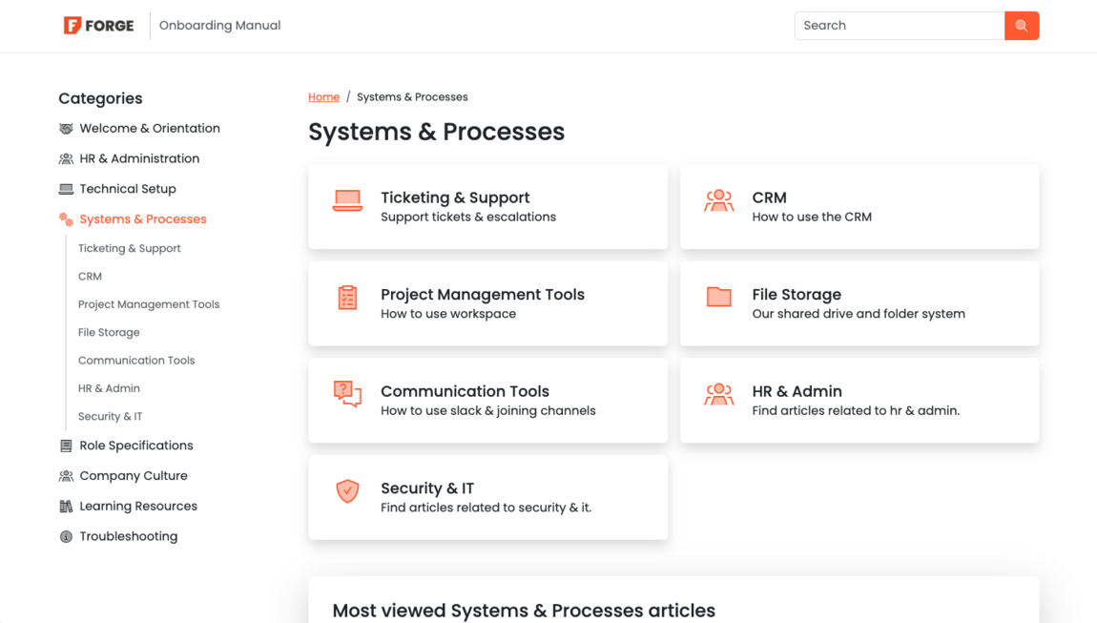This screenshot has width=1097, height=623.
Task: Click the info icon next to Troubleshooting
Action: pos(66,536)
